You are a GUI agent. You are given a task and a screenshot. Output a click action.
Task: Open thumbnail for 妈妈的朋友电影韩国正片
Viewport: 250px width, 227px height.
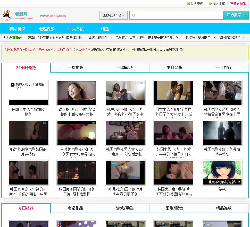pyautogui.click(x=28, y=133)
